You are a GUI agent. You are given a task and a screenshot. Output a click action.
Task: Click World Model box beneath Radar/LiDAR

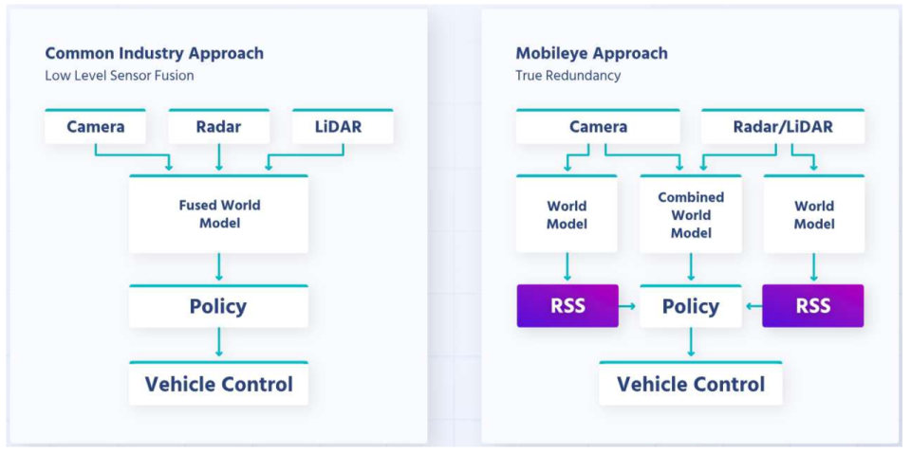[813, 214]
